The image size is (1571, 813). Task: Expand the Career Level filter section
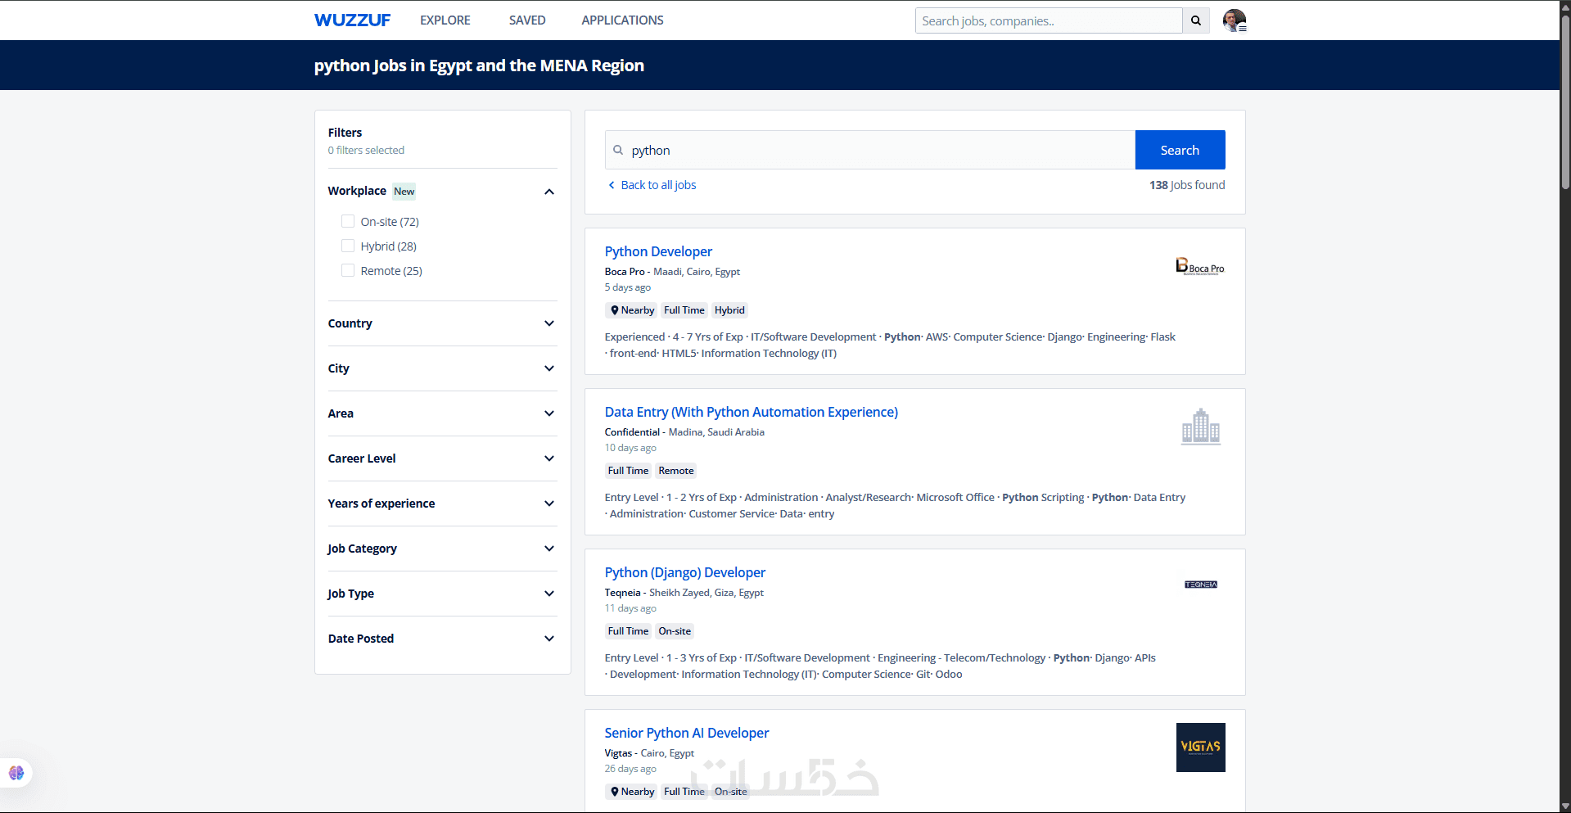[442, 458]
